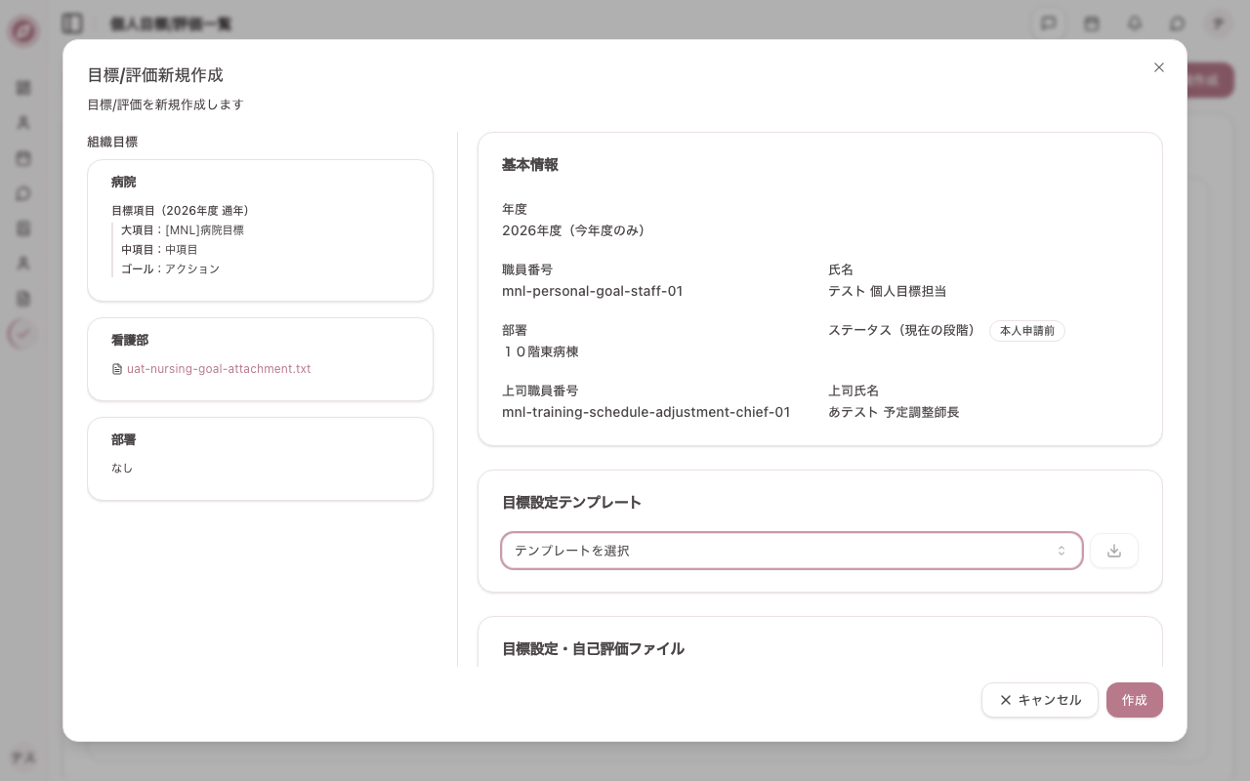The width and height of the screenshot is (1250, 781).
Task: Click the chat bubble icon in the left sidebar
Action: point(23,193)
